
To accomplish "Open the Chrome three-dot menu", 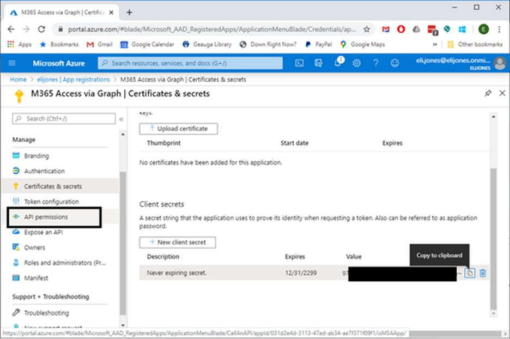I will click(499, 29).
